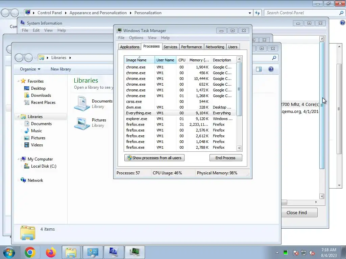Switch to the System Information taskbar button
The image size is (346, 259).
click(114, 252)
